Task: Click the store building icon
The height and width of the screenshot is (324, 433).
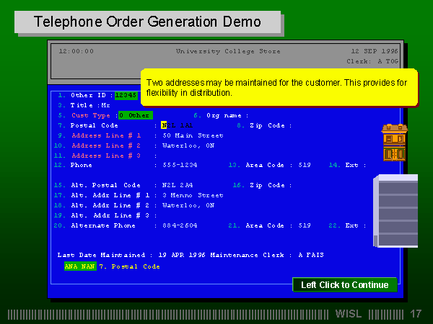Action: (x=394, y=142)
